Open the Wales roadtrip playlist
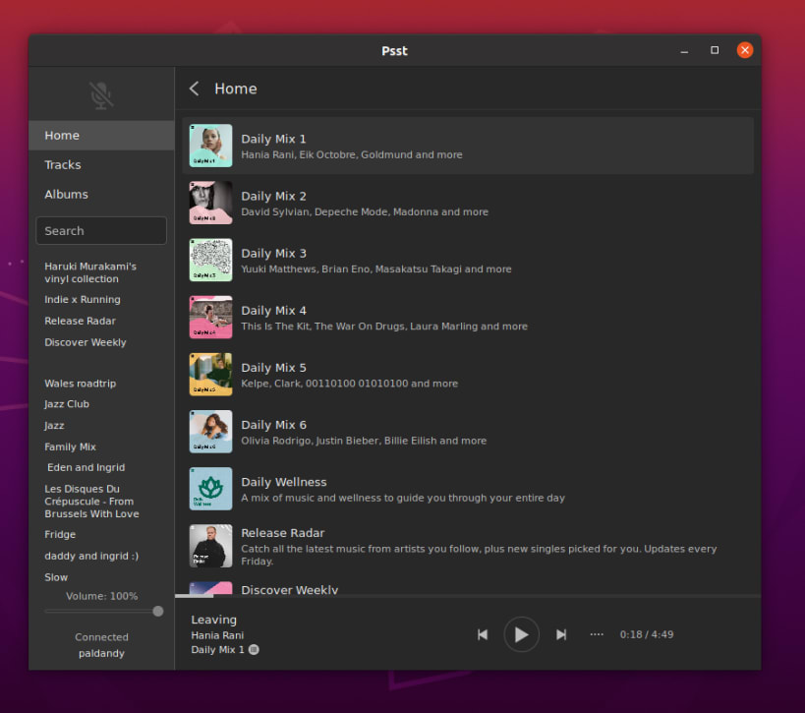Viewport: 805px width, 713px height. coord(80,384)
